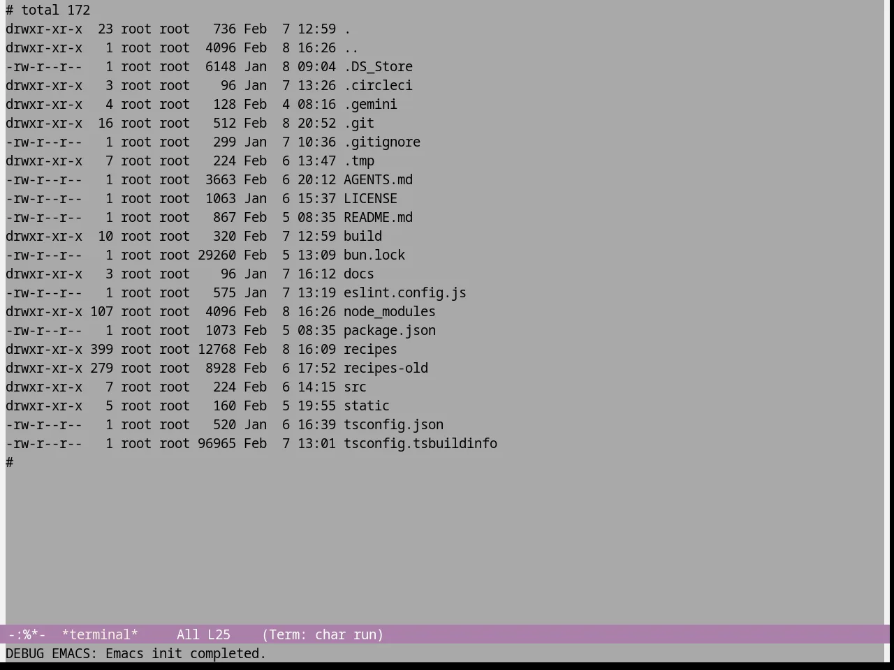Select AGENTS.md in the listing
The width and height of the screenshot is (894, 670).
378,179
